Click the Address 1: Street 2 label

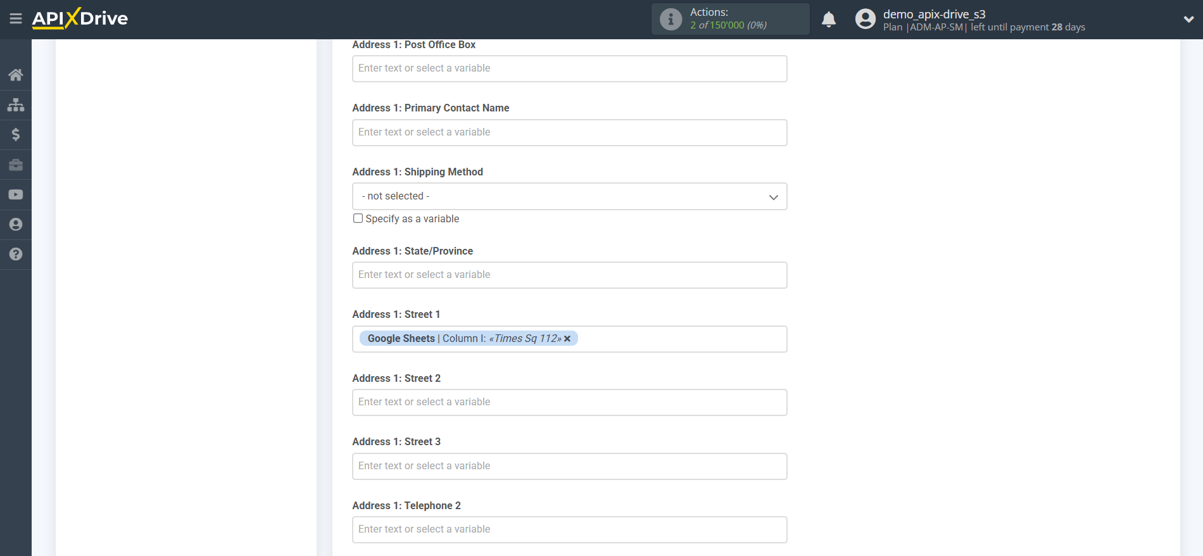click(x=396, y=378)
